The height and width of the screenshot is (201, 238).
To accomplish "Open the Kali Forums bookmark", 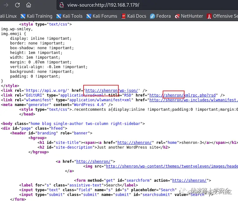I will [x=102, y=16].
